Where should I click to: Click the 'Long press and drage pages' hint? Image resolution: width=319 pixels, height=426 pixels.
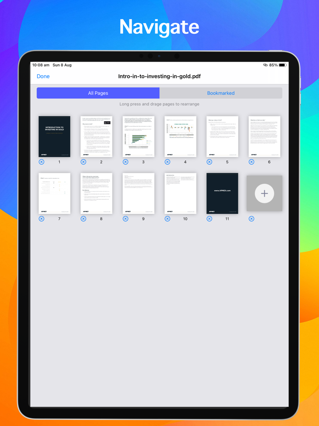159,104
